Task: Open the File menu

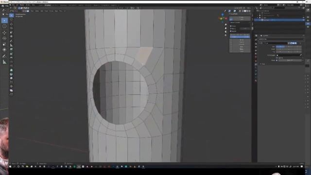Action: [13, 5]
